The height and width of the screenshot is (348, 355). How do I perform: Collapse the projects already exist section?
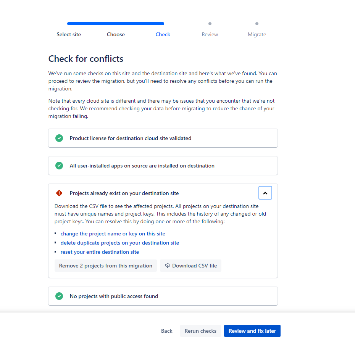[x=265, y=193]
